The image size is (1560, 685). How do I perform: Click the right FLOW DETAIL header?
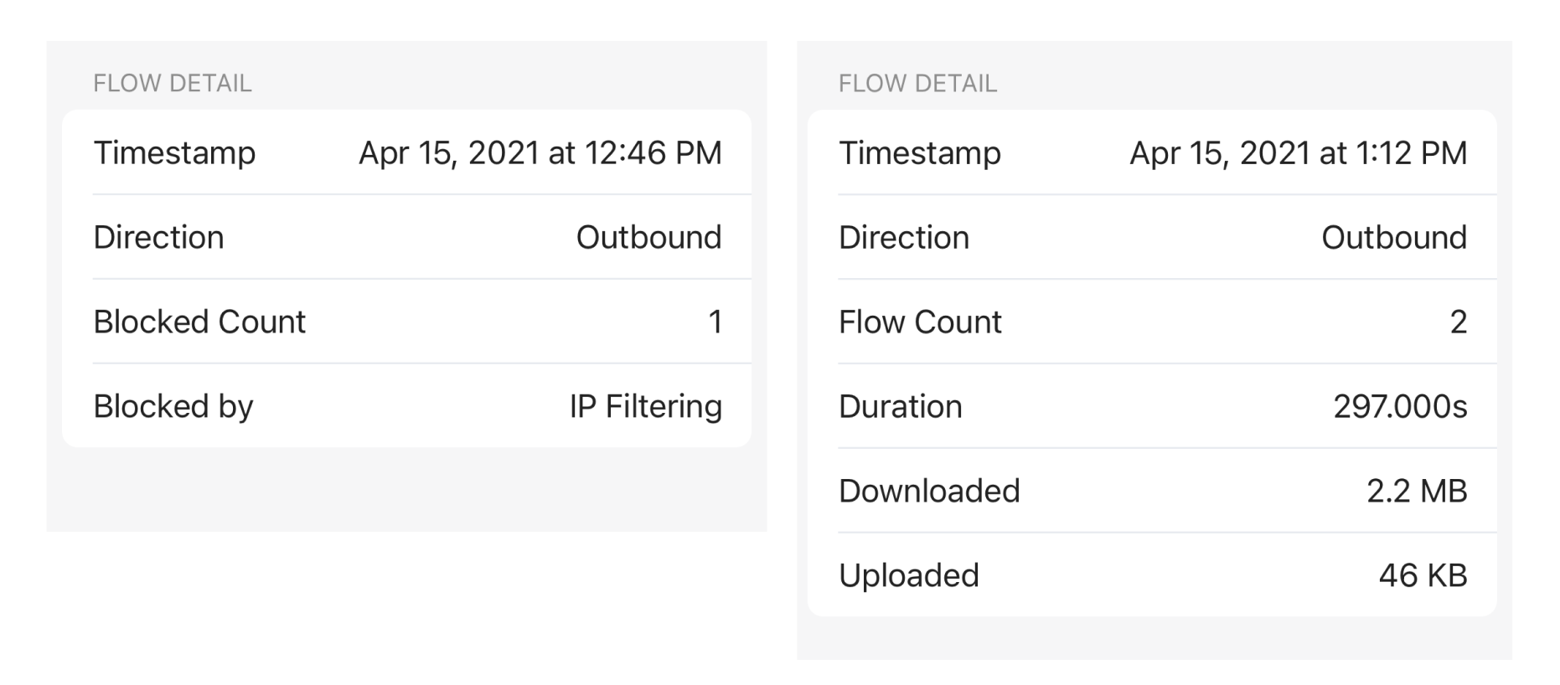[918, 83]
